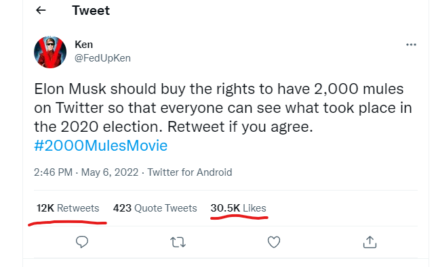Viewport: 436px width, 267px height.
Task: Retweet using the arrows icon
Action: [x=178, y=242]
